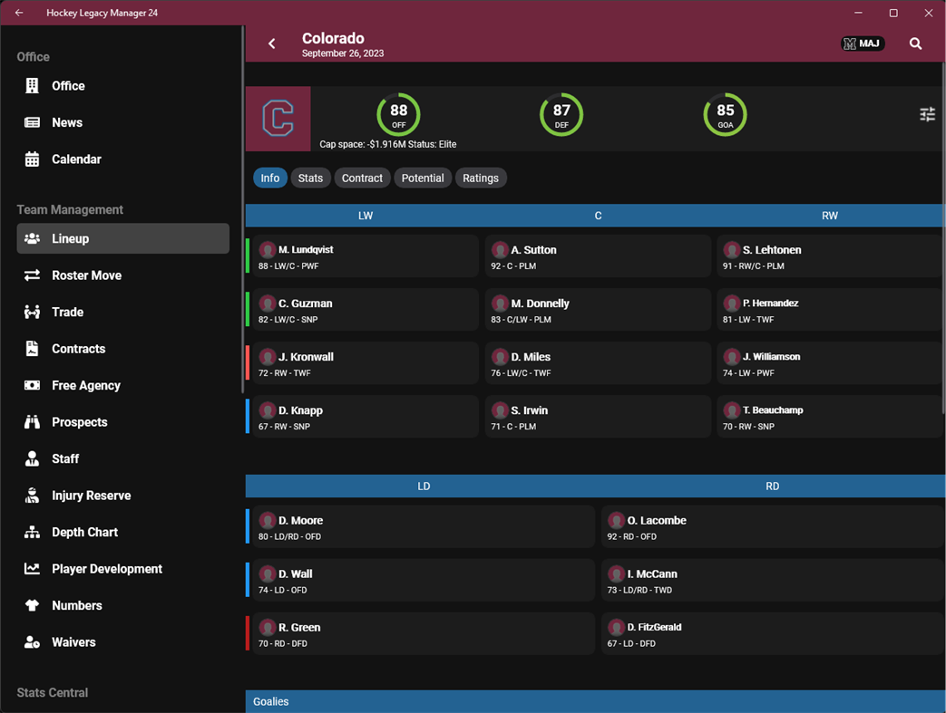Select the Contract tab
The width and height of the screenshot is (946, 713).
[362, 178]
